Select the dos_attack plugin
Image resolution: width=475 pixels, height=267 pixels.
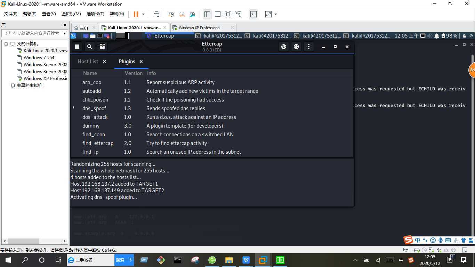click(x=212, y=117)
